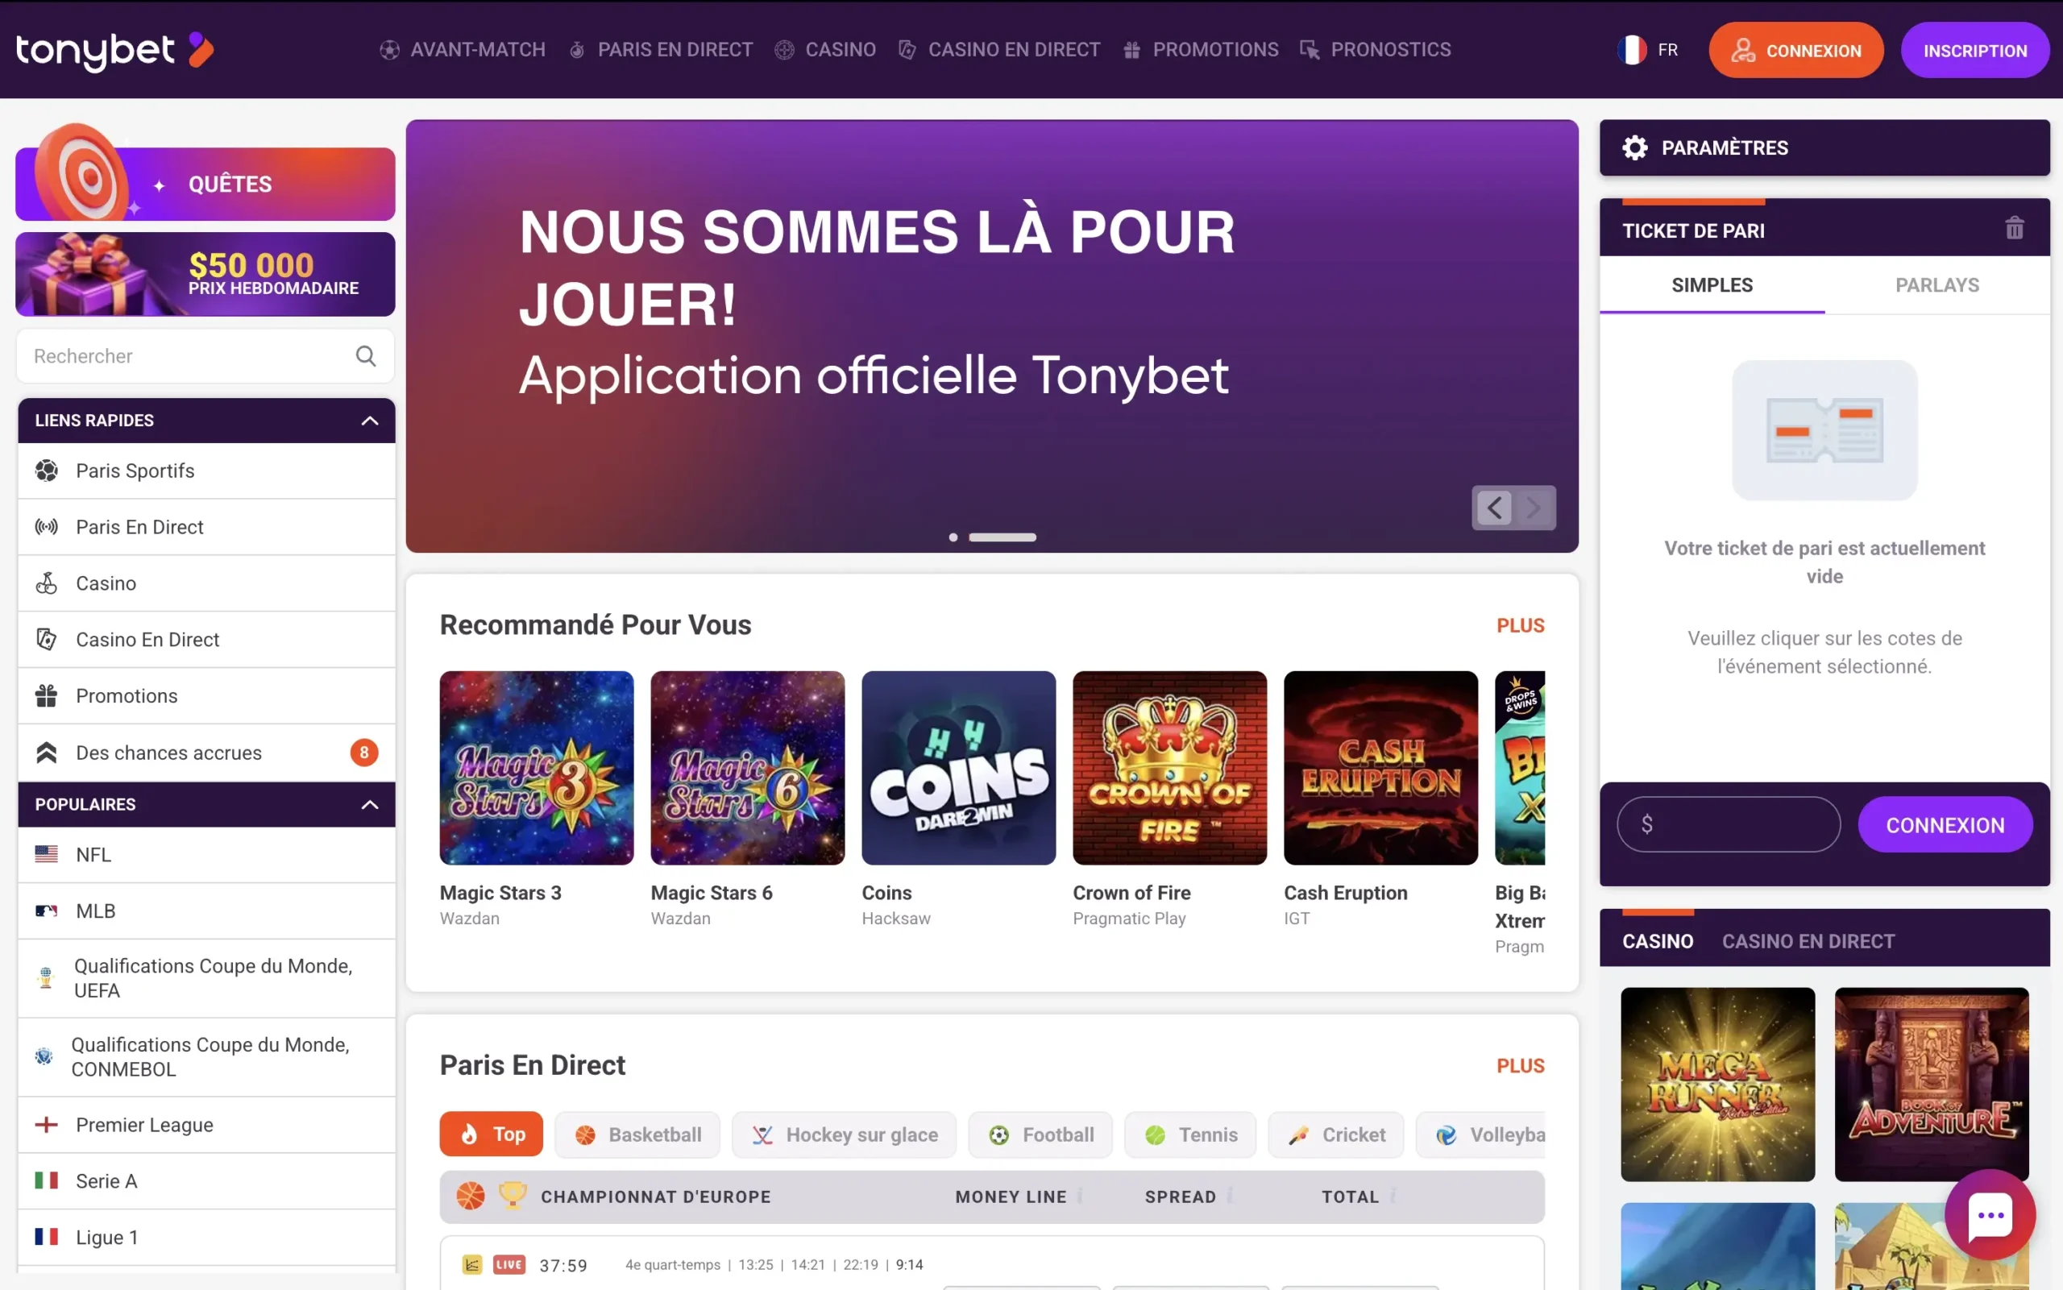
Task: Open the Crown of Fire game thumbnail
Action: pos(1170,768)
